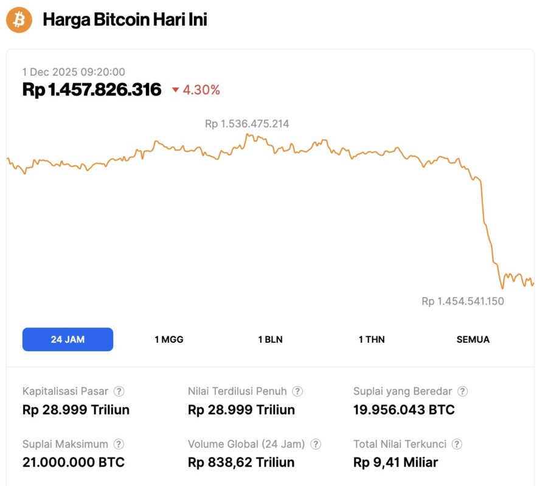Viewport: 537px width, 486px height.
Task: Open the Total Nilai Terkunci help icon
Action: coord(457,444)
